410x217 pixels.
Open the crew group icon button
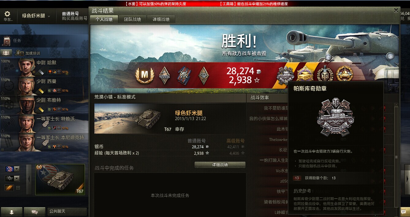click(6, 53)
